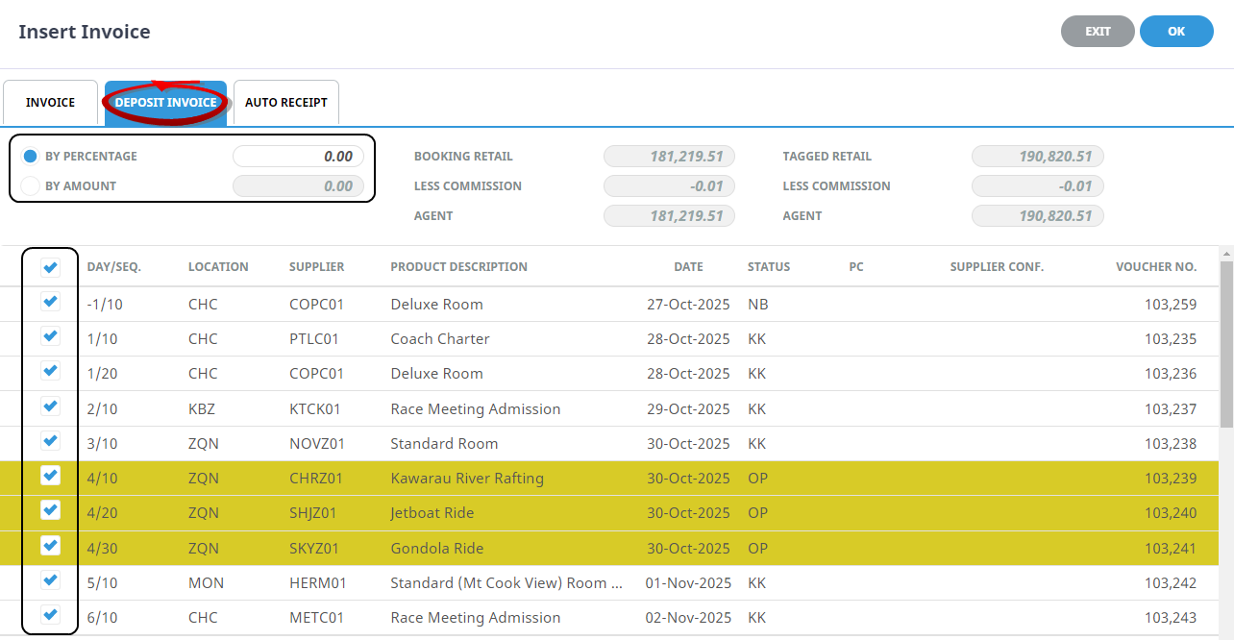Uncheck the Kawarau River Rafting checkbox
This screenshot has width=1234, height=640.
[50, 476]
